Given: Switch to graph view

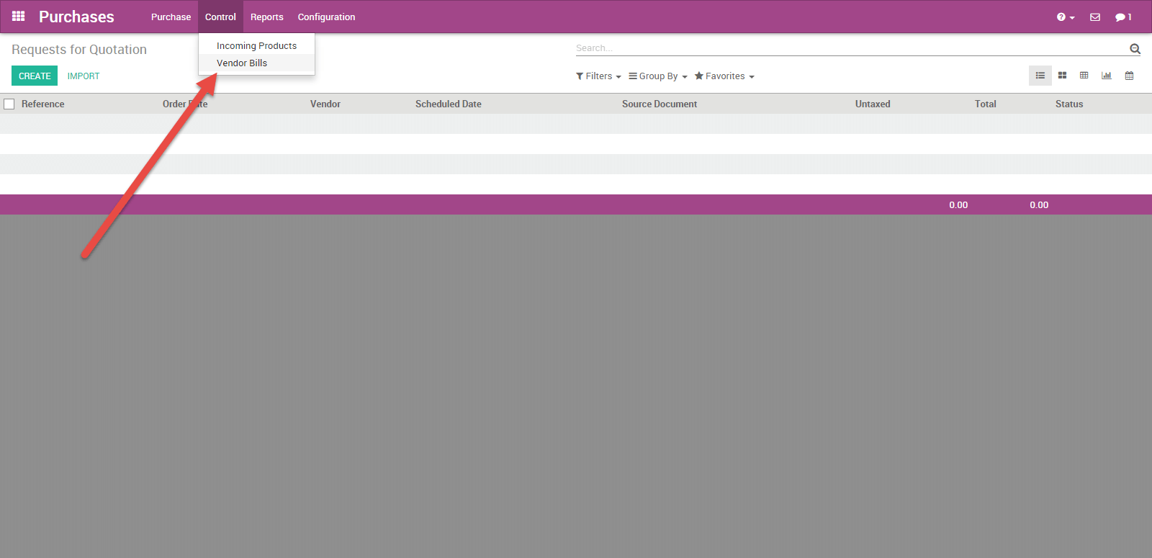Looking at the screenshot, I should pyautogui.click(x=1106, y=76).
